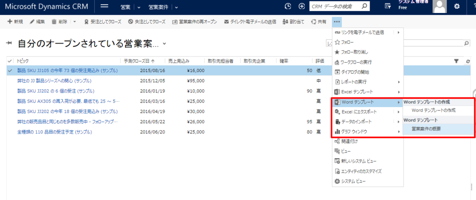
Task: Click the 共有 (Share) button
Action: 319,22
